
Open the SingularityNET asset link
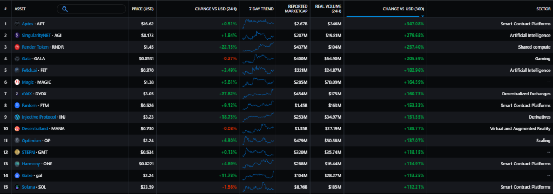click(36, 35)
